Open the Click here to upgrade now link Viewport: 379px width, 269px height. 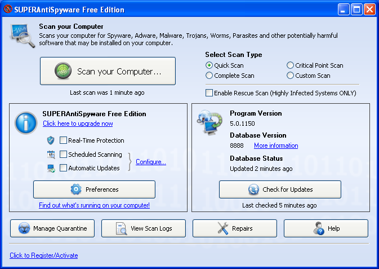point(78,124)
